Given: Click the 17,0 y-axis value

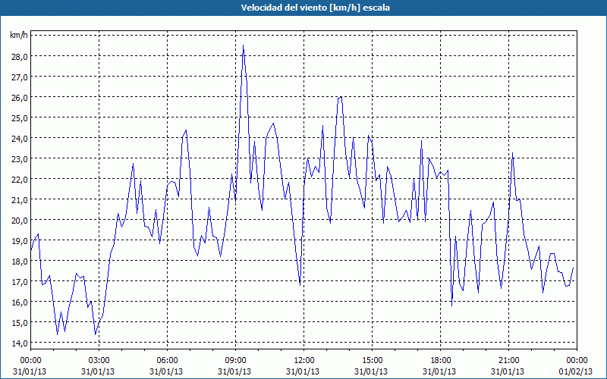Looking at the screenshot, I should click(x=20, y=282).
